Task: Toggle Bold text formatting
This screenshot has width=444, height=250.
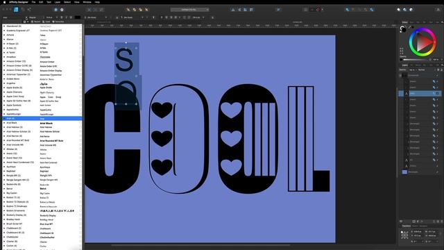Action: point(62,17)
